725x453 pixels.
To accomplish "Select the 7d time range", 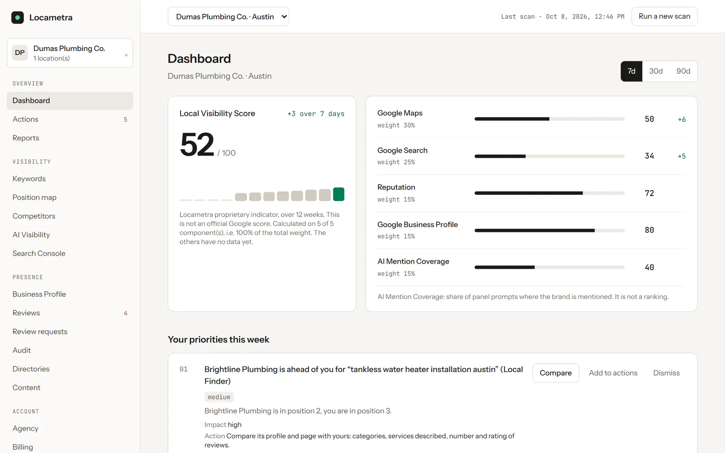I will pyautogui.click(x=631, y=72).
